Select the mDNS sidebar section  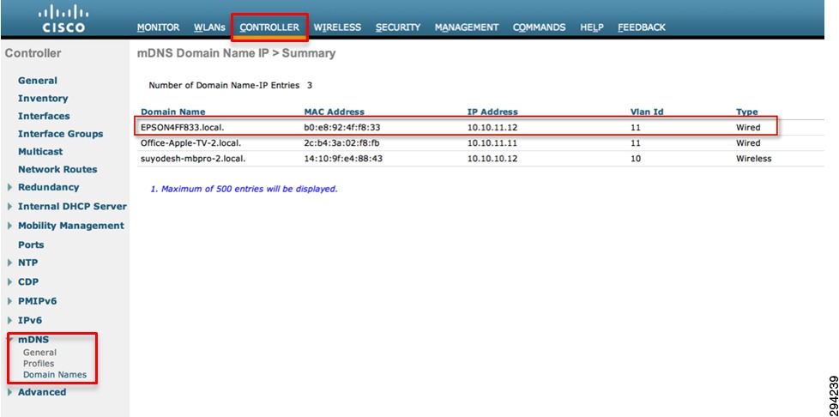33,340
